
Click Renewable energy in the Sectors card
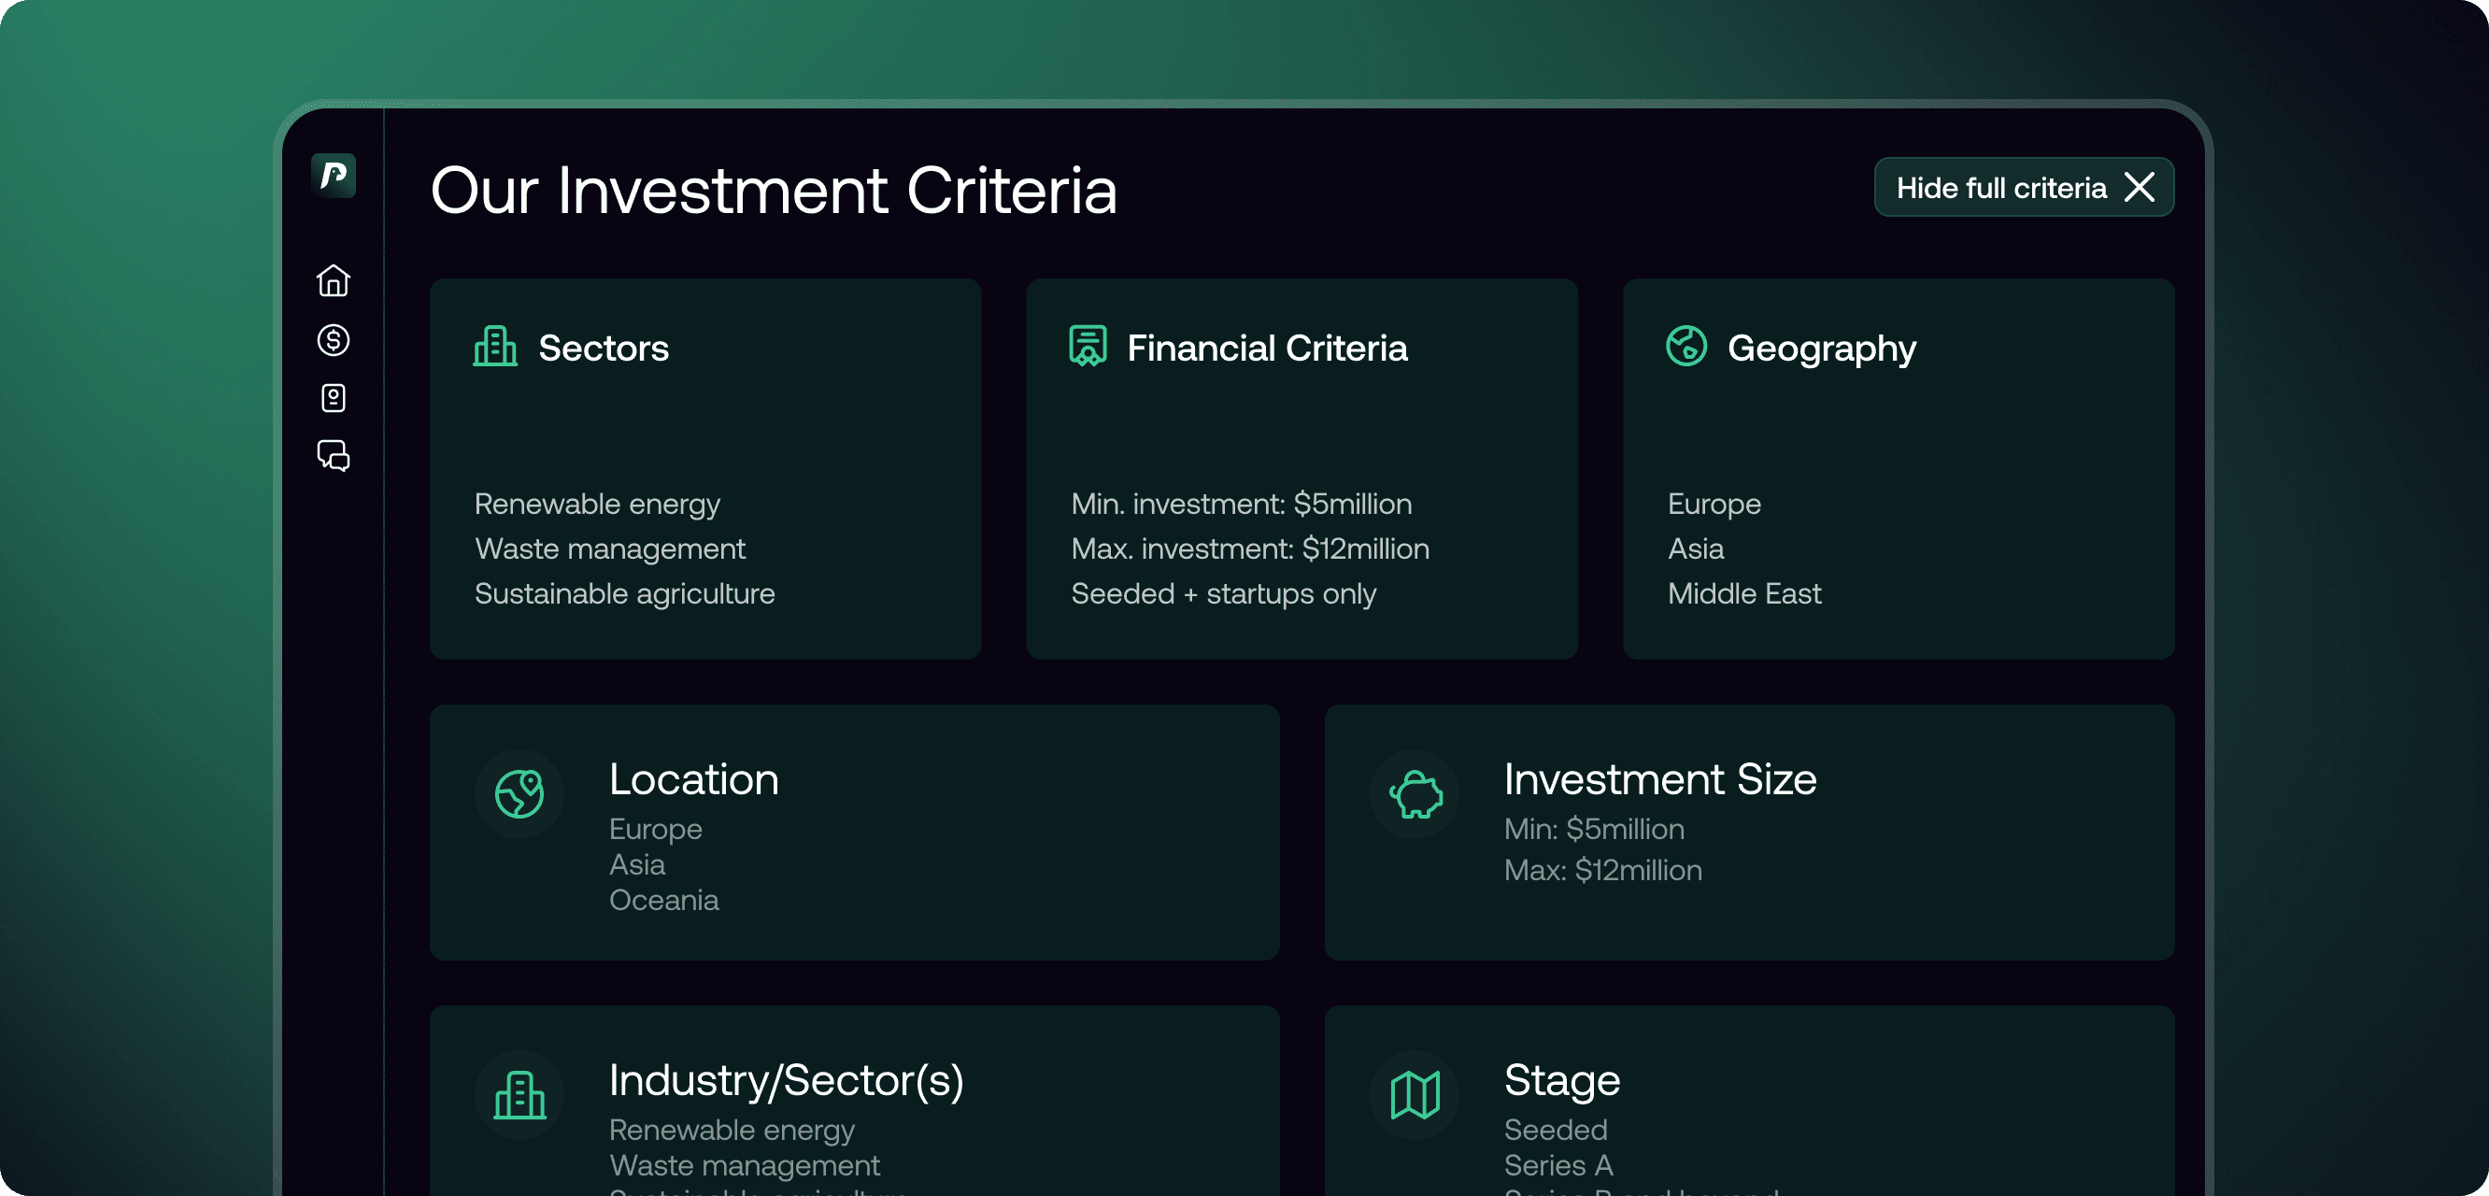point(597,505)
